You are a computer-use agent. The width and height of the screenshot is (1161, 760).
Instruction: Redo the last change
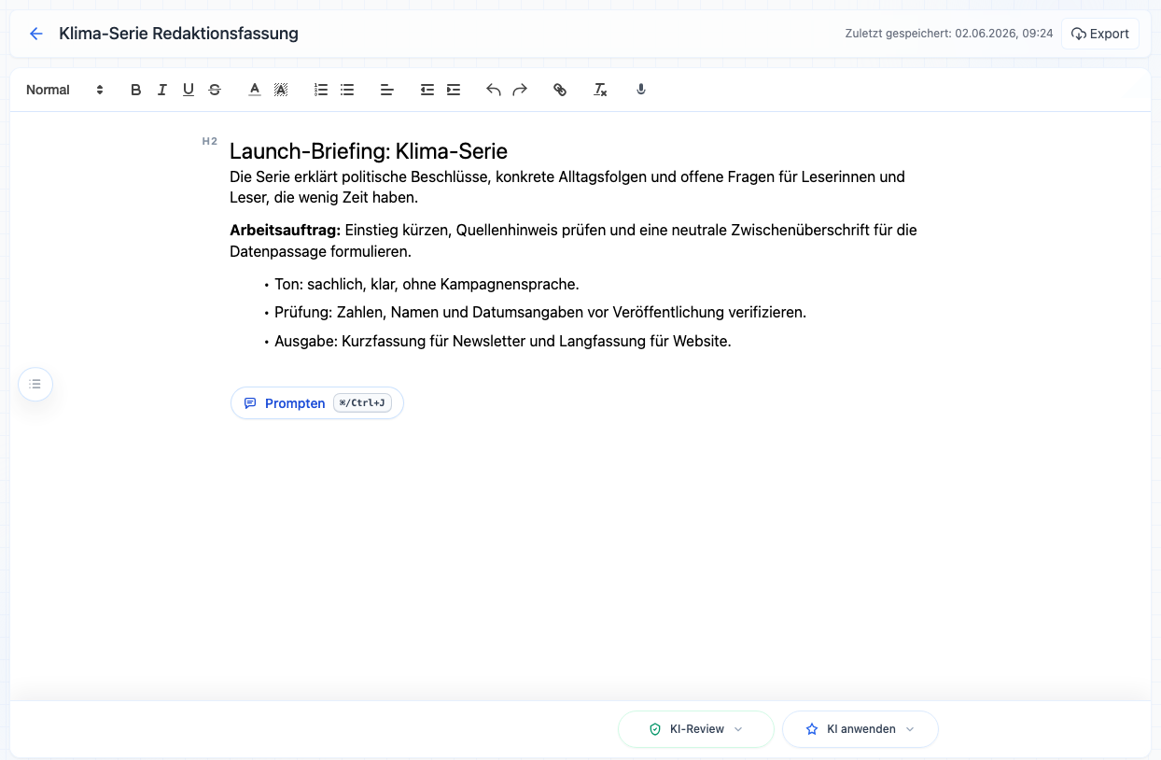click(520, 90)
